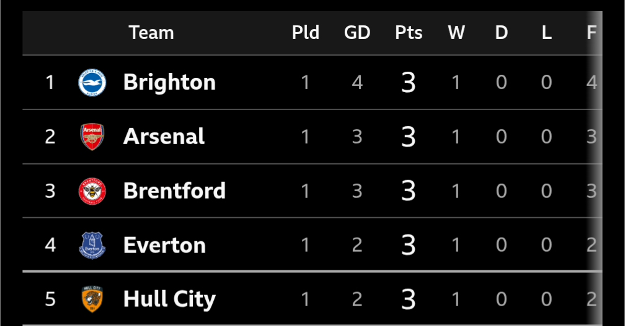This screenshot has width=625, height=326.
Task: Click position number 5 for Hull City
Action: pos(50,299)
